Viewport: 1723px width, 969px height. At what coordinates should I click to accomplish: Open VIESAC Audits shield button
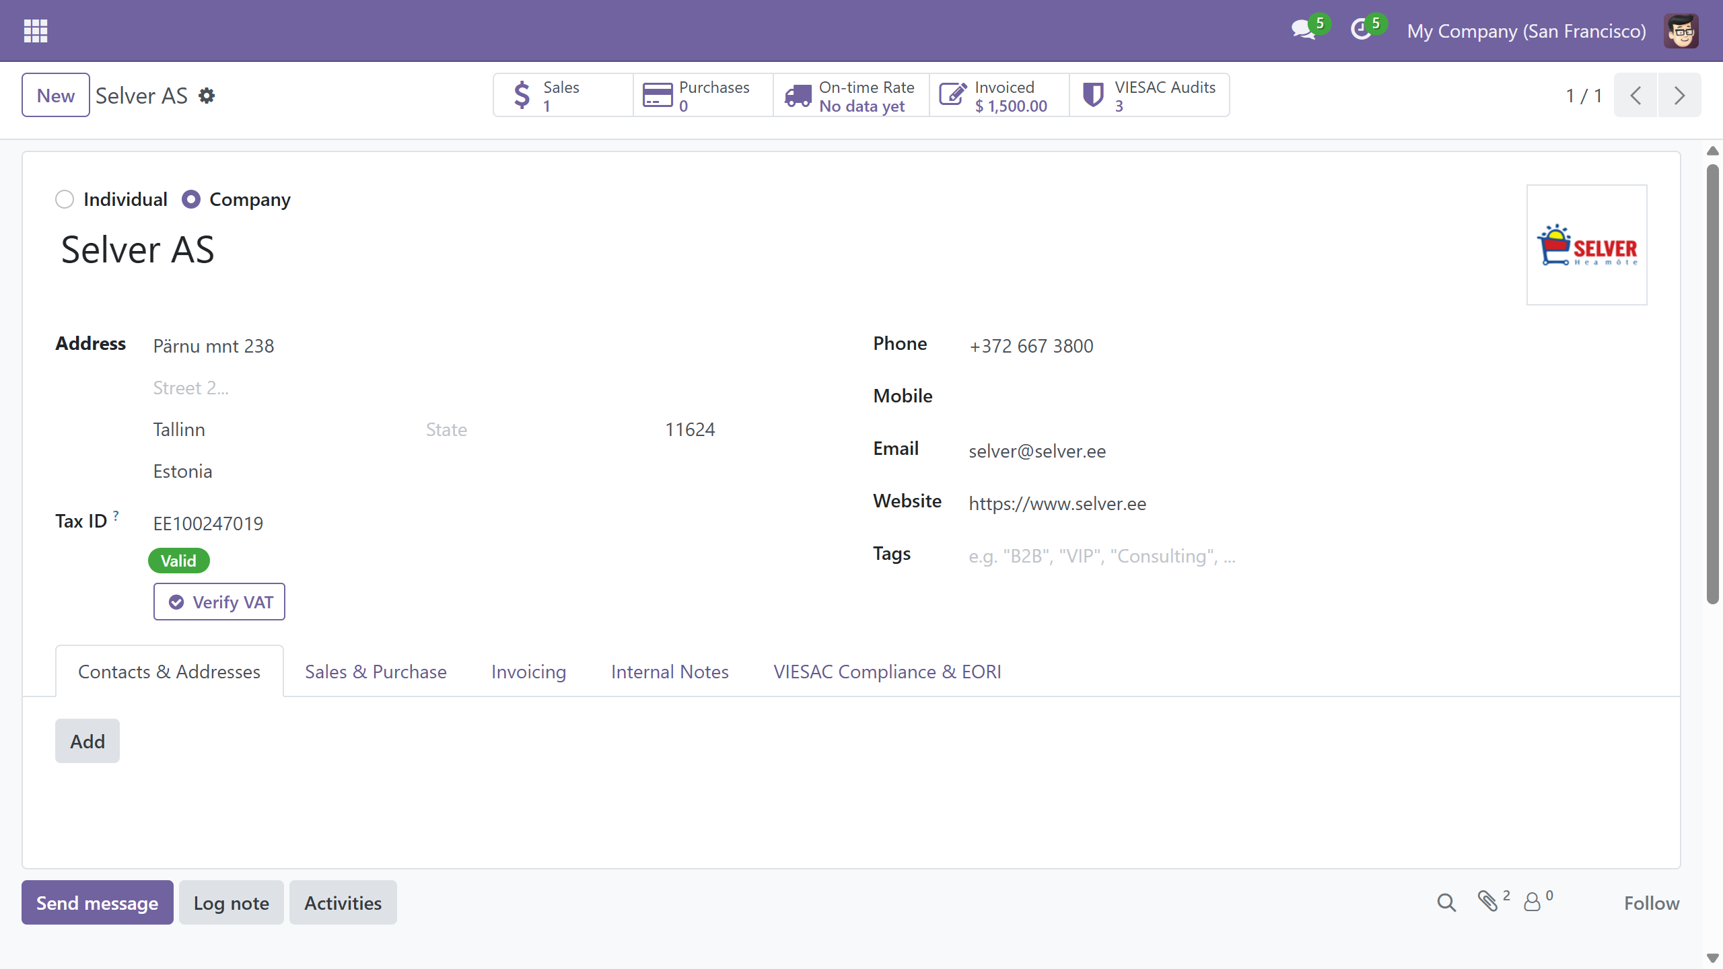click(1150, 96)
